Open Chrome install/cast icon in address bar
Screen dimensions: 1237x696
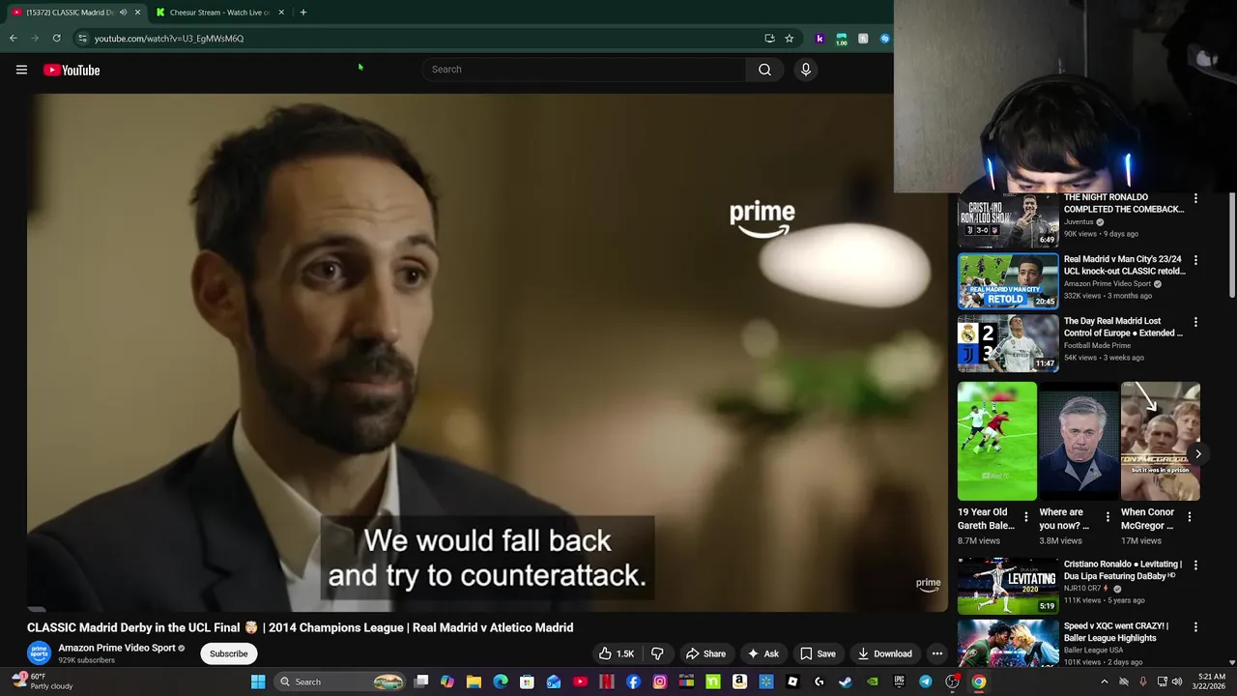point(769,39)
